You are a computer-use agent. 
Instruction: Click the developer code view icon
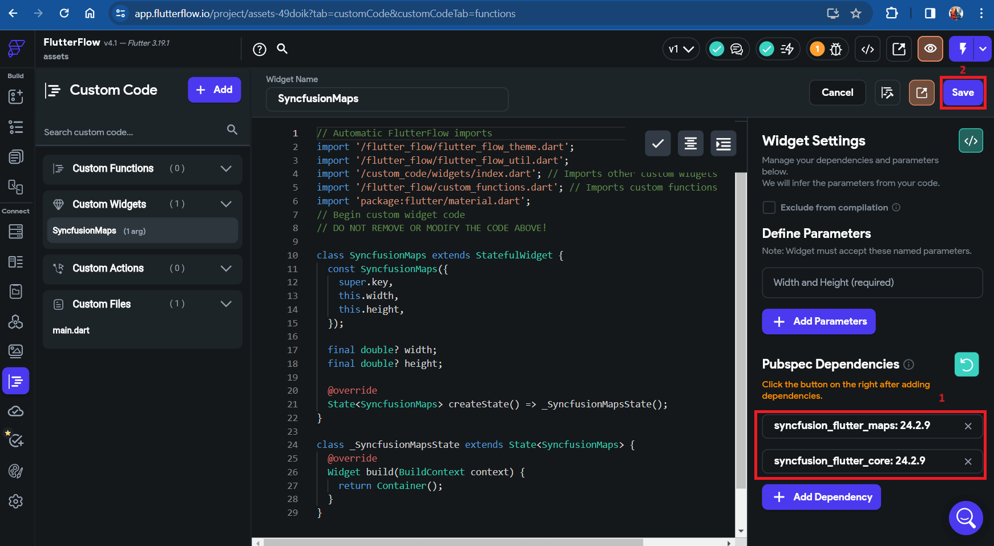point(868,49)
